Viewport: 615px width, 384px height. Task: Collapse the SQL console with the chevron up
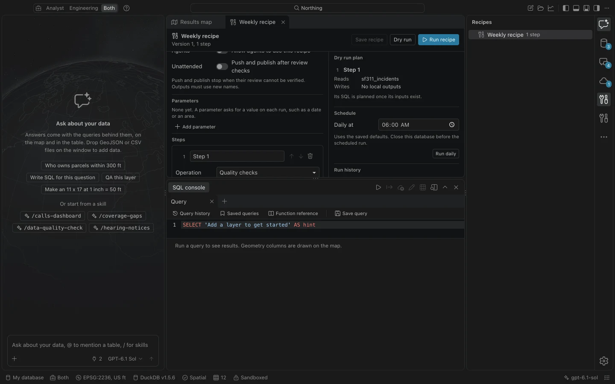tap(445, 187)
